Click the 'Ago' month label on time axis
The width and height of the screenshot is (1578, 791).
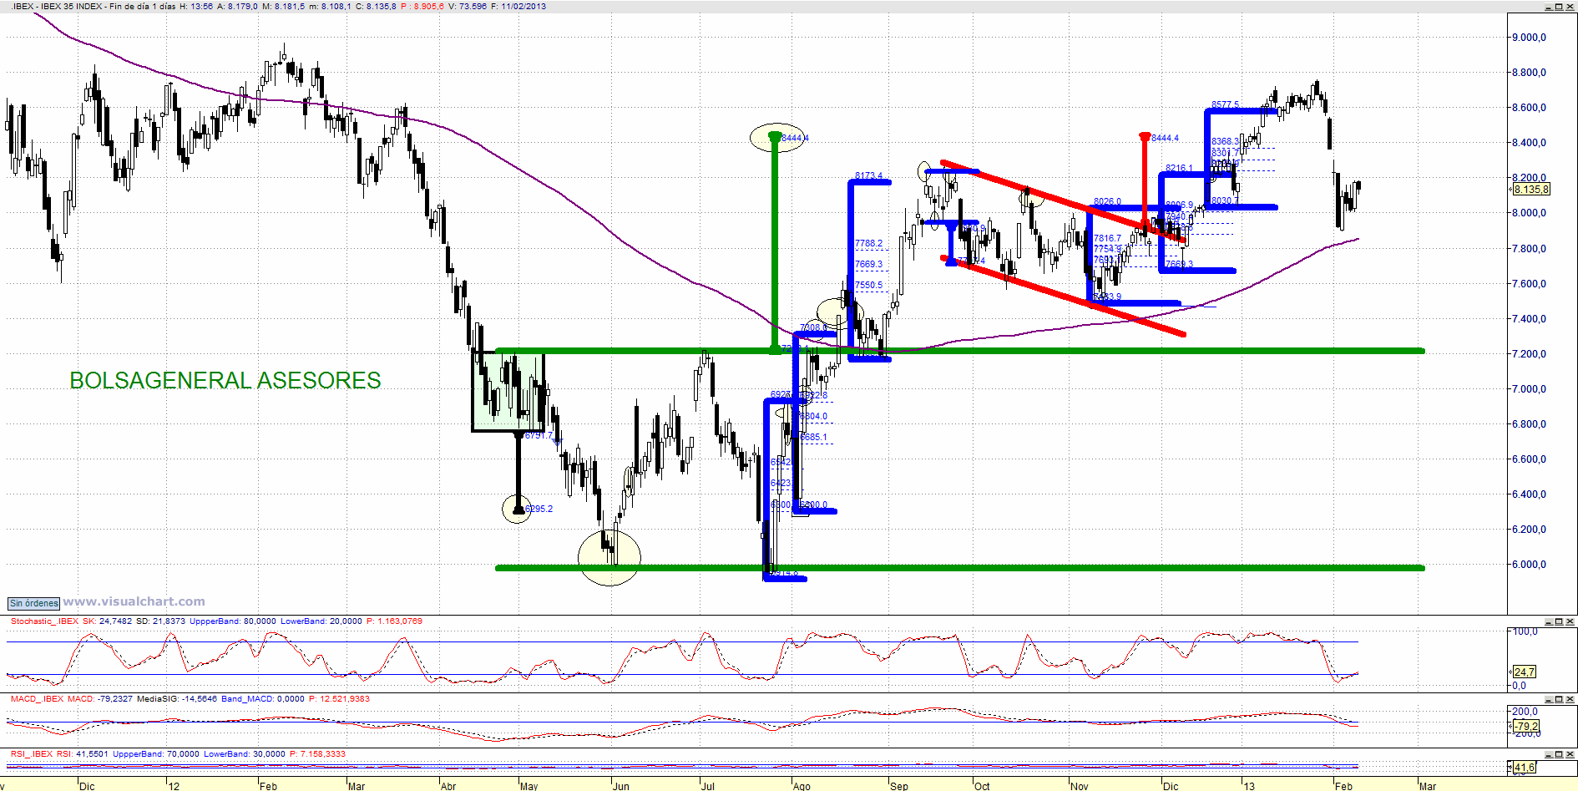pyautogui.click(x=802, y=786)
